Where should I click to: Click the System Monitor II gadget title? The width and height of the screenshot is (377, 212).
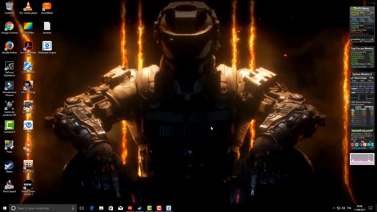tap(362, 74)
